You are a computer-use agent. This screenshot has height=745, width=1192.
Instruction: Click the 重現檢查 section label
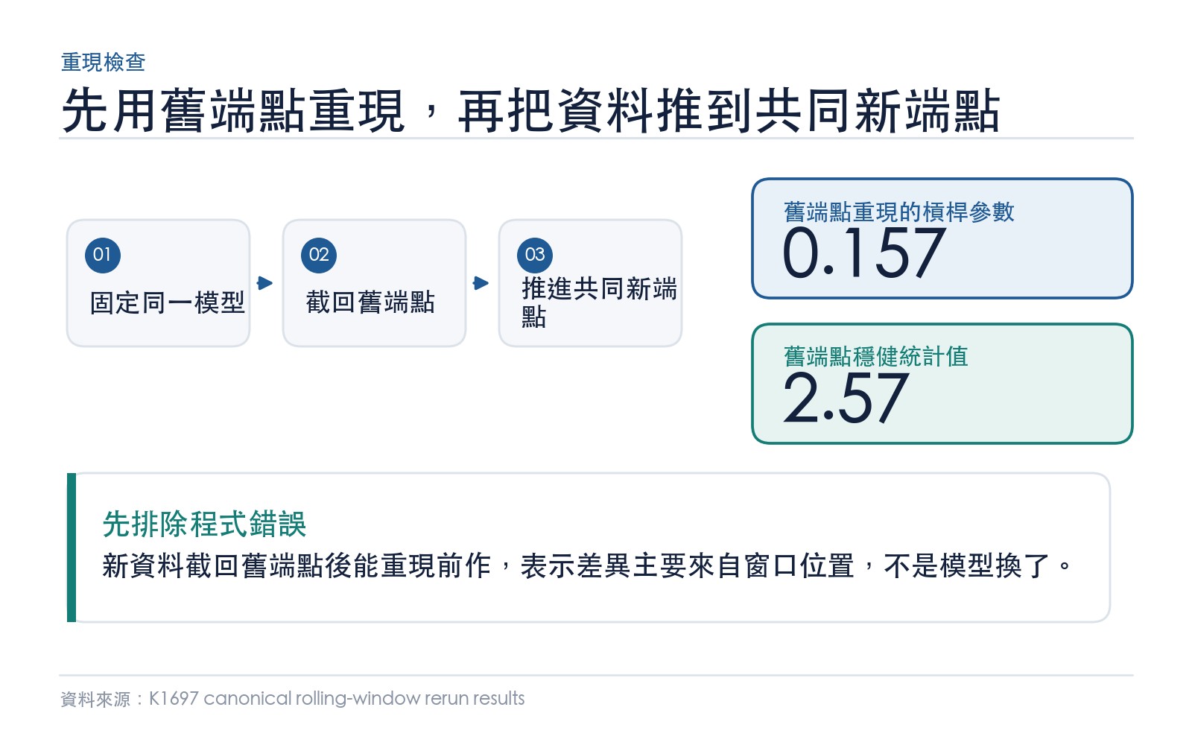coord(104,62)
